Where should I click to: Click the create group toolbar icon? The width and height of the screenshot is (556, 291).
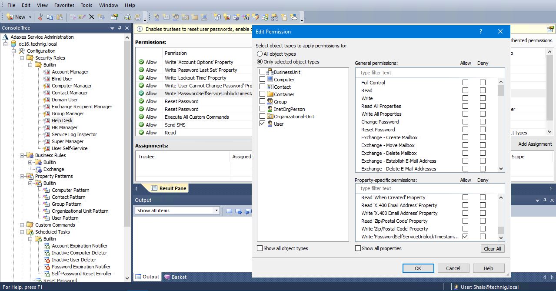tap(176, 17)
